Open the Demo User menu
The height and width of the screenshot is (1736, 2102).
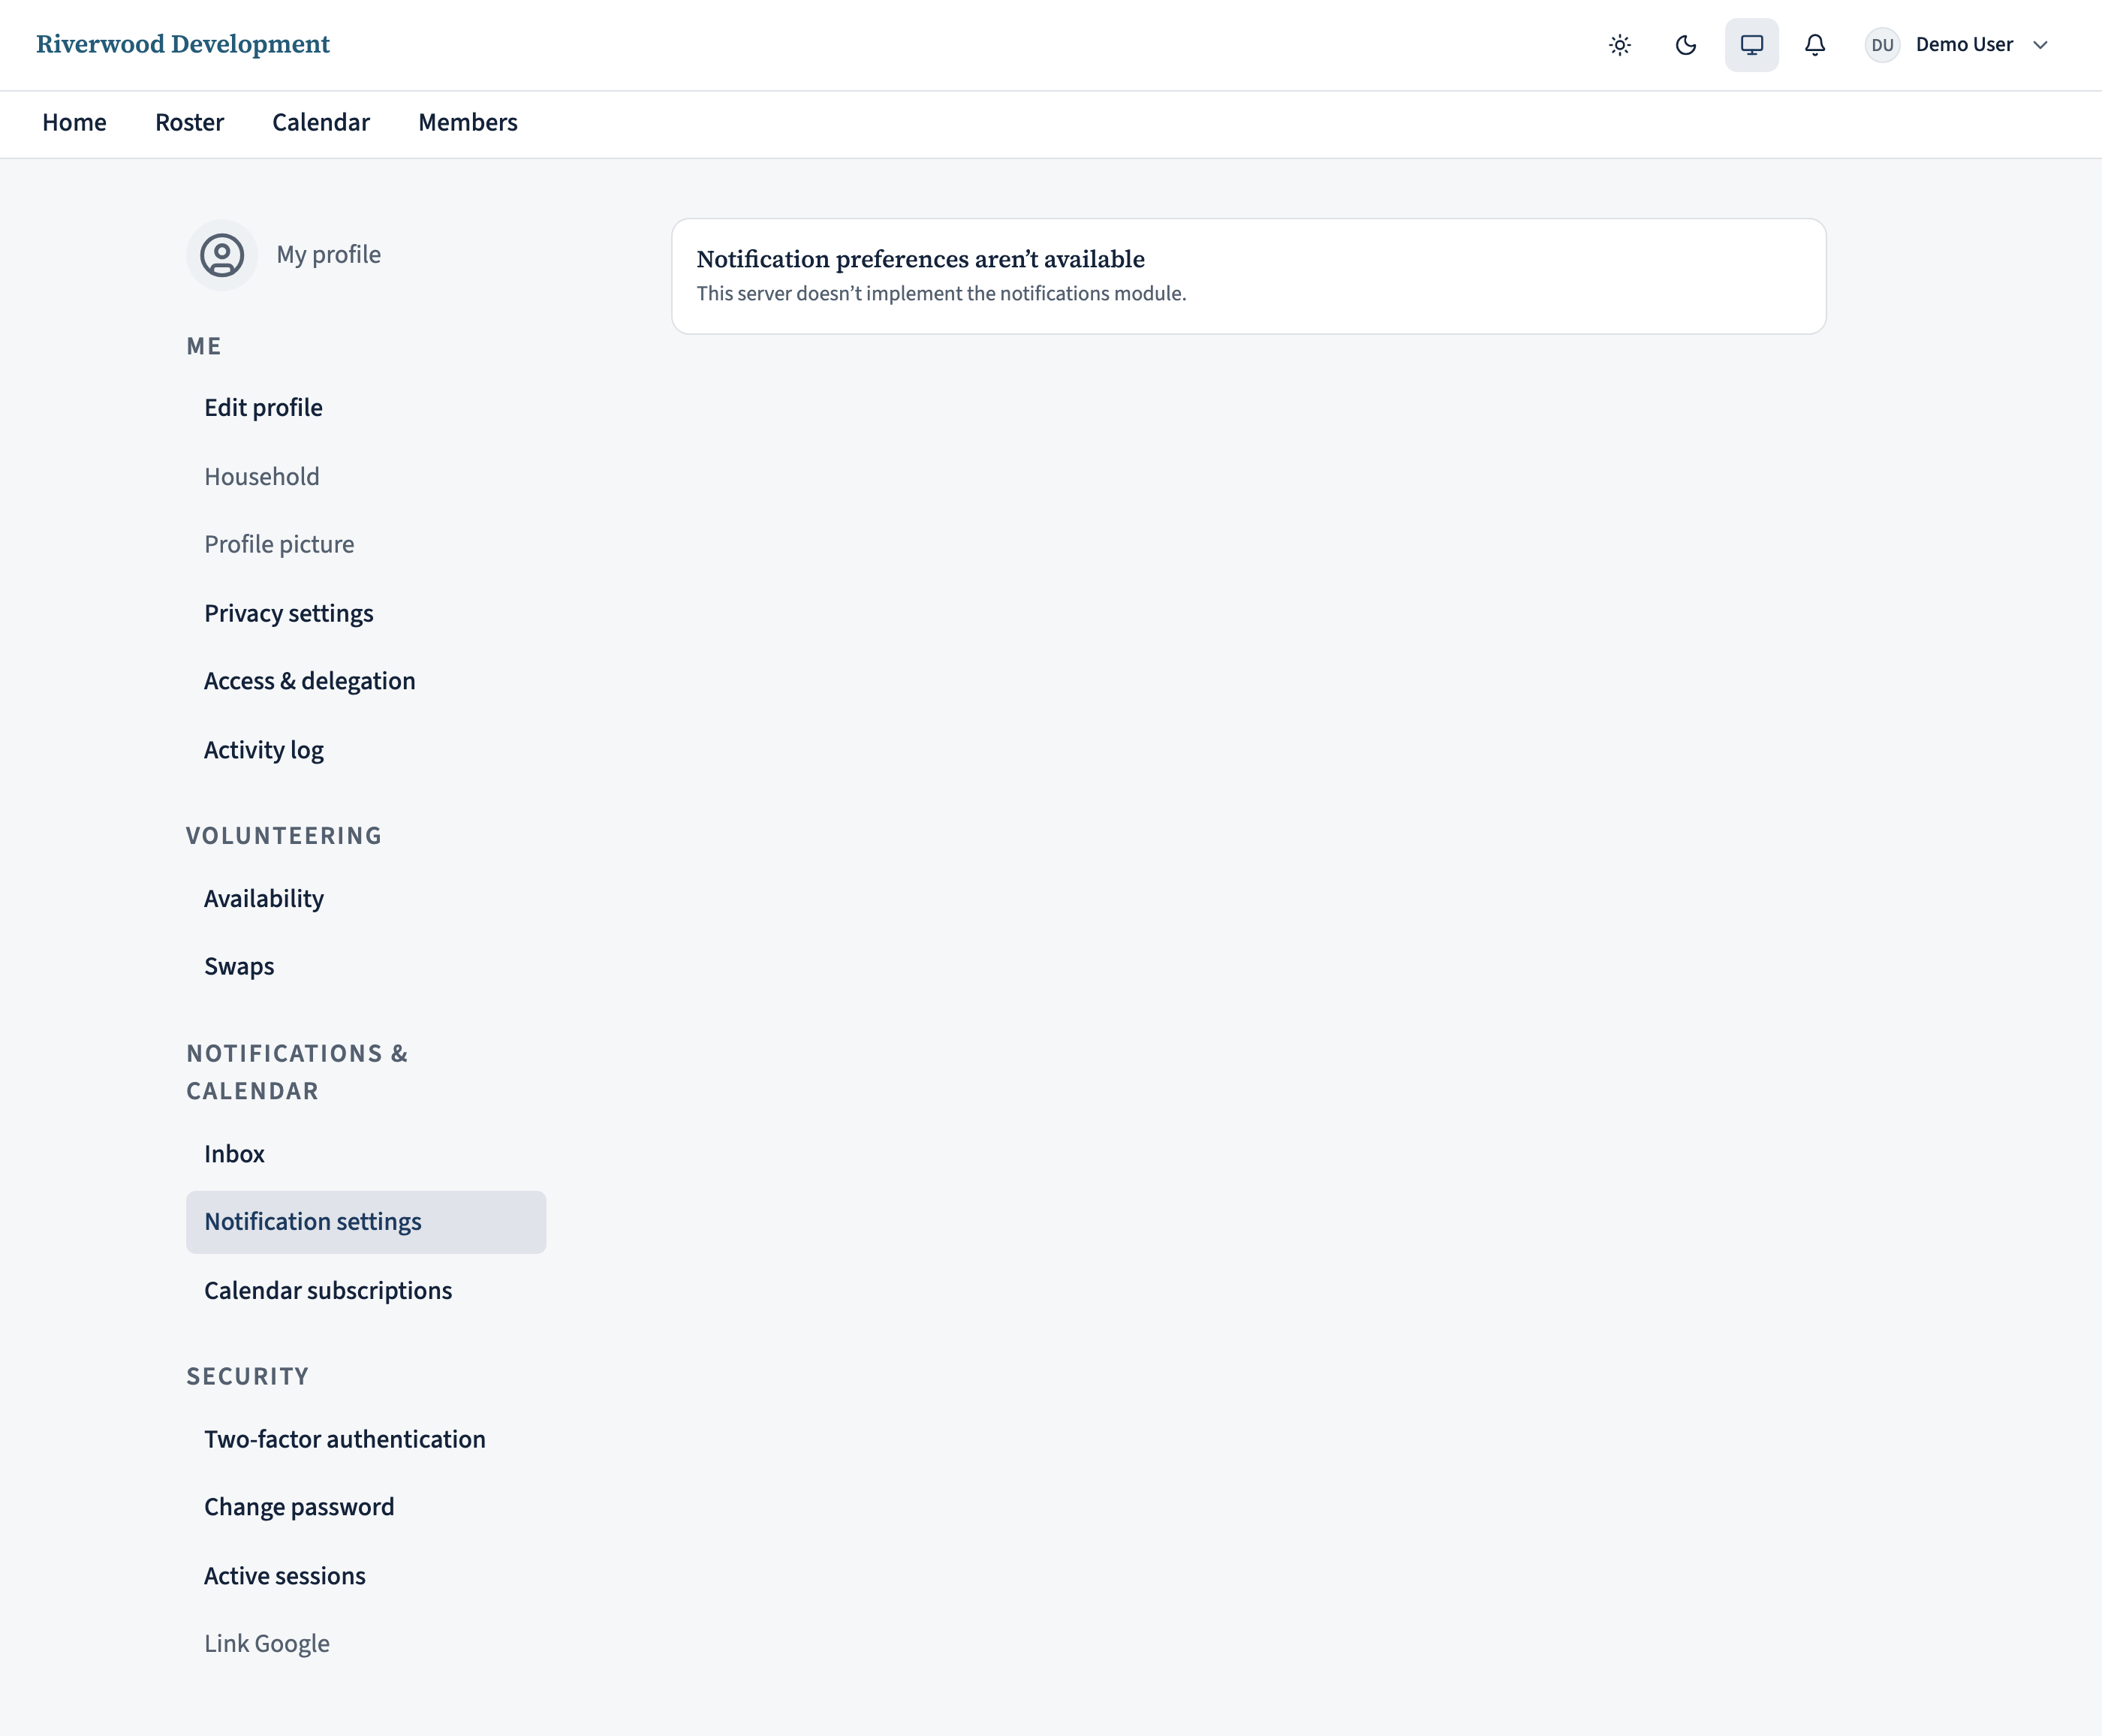pyautogui.click(x=1957, y=45)
